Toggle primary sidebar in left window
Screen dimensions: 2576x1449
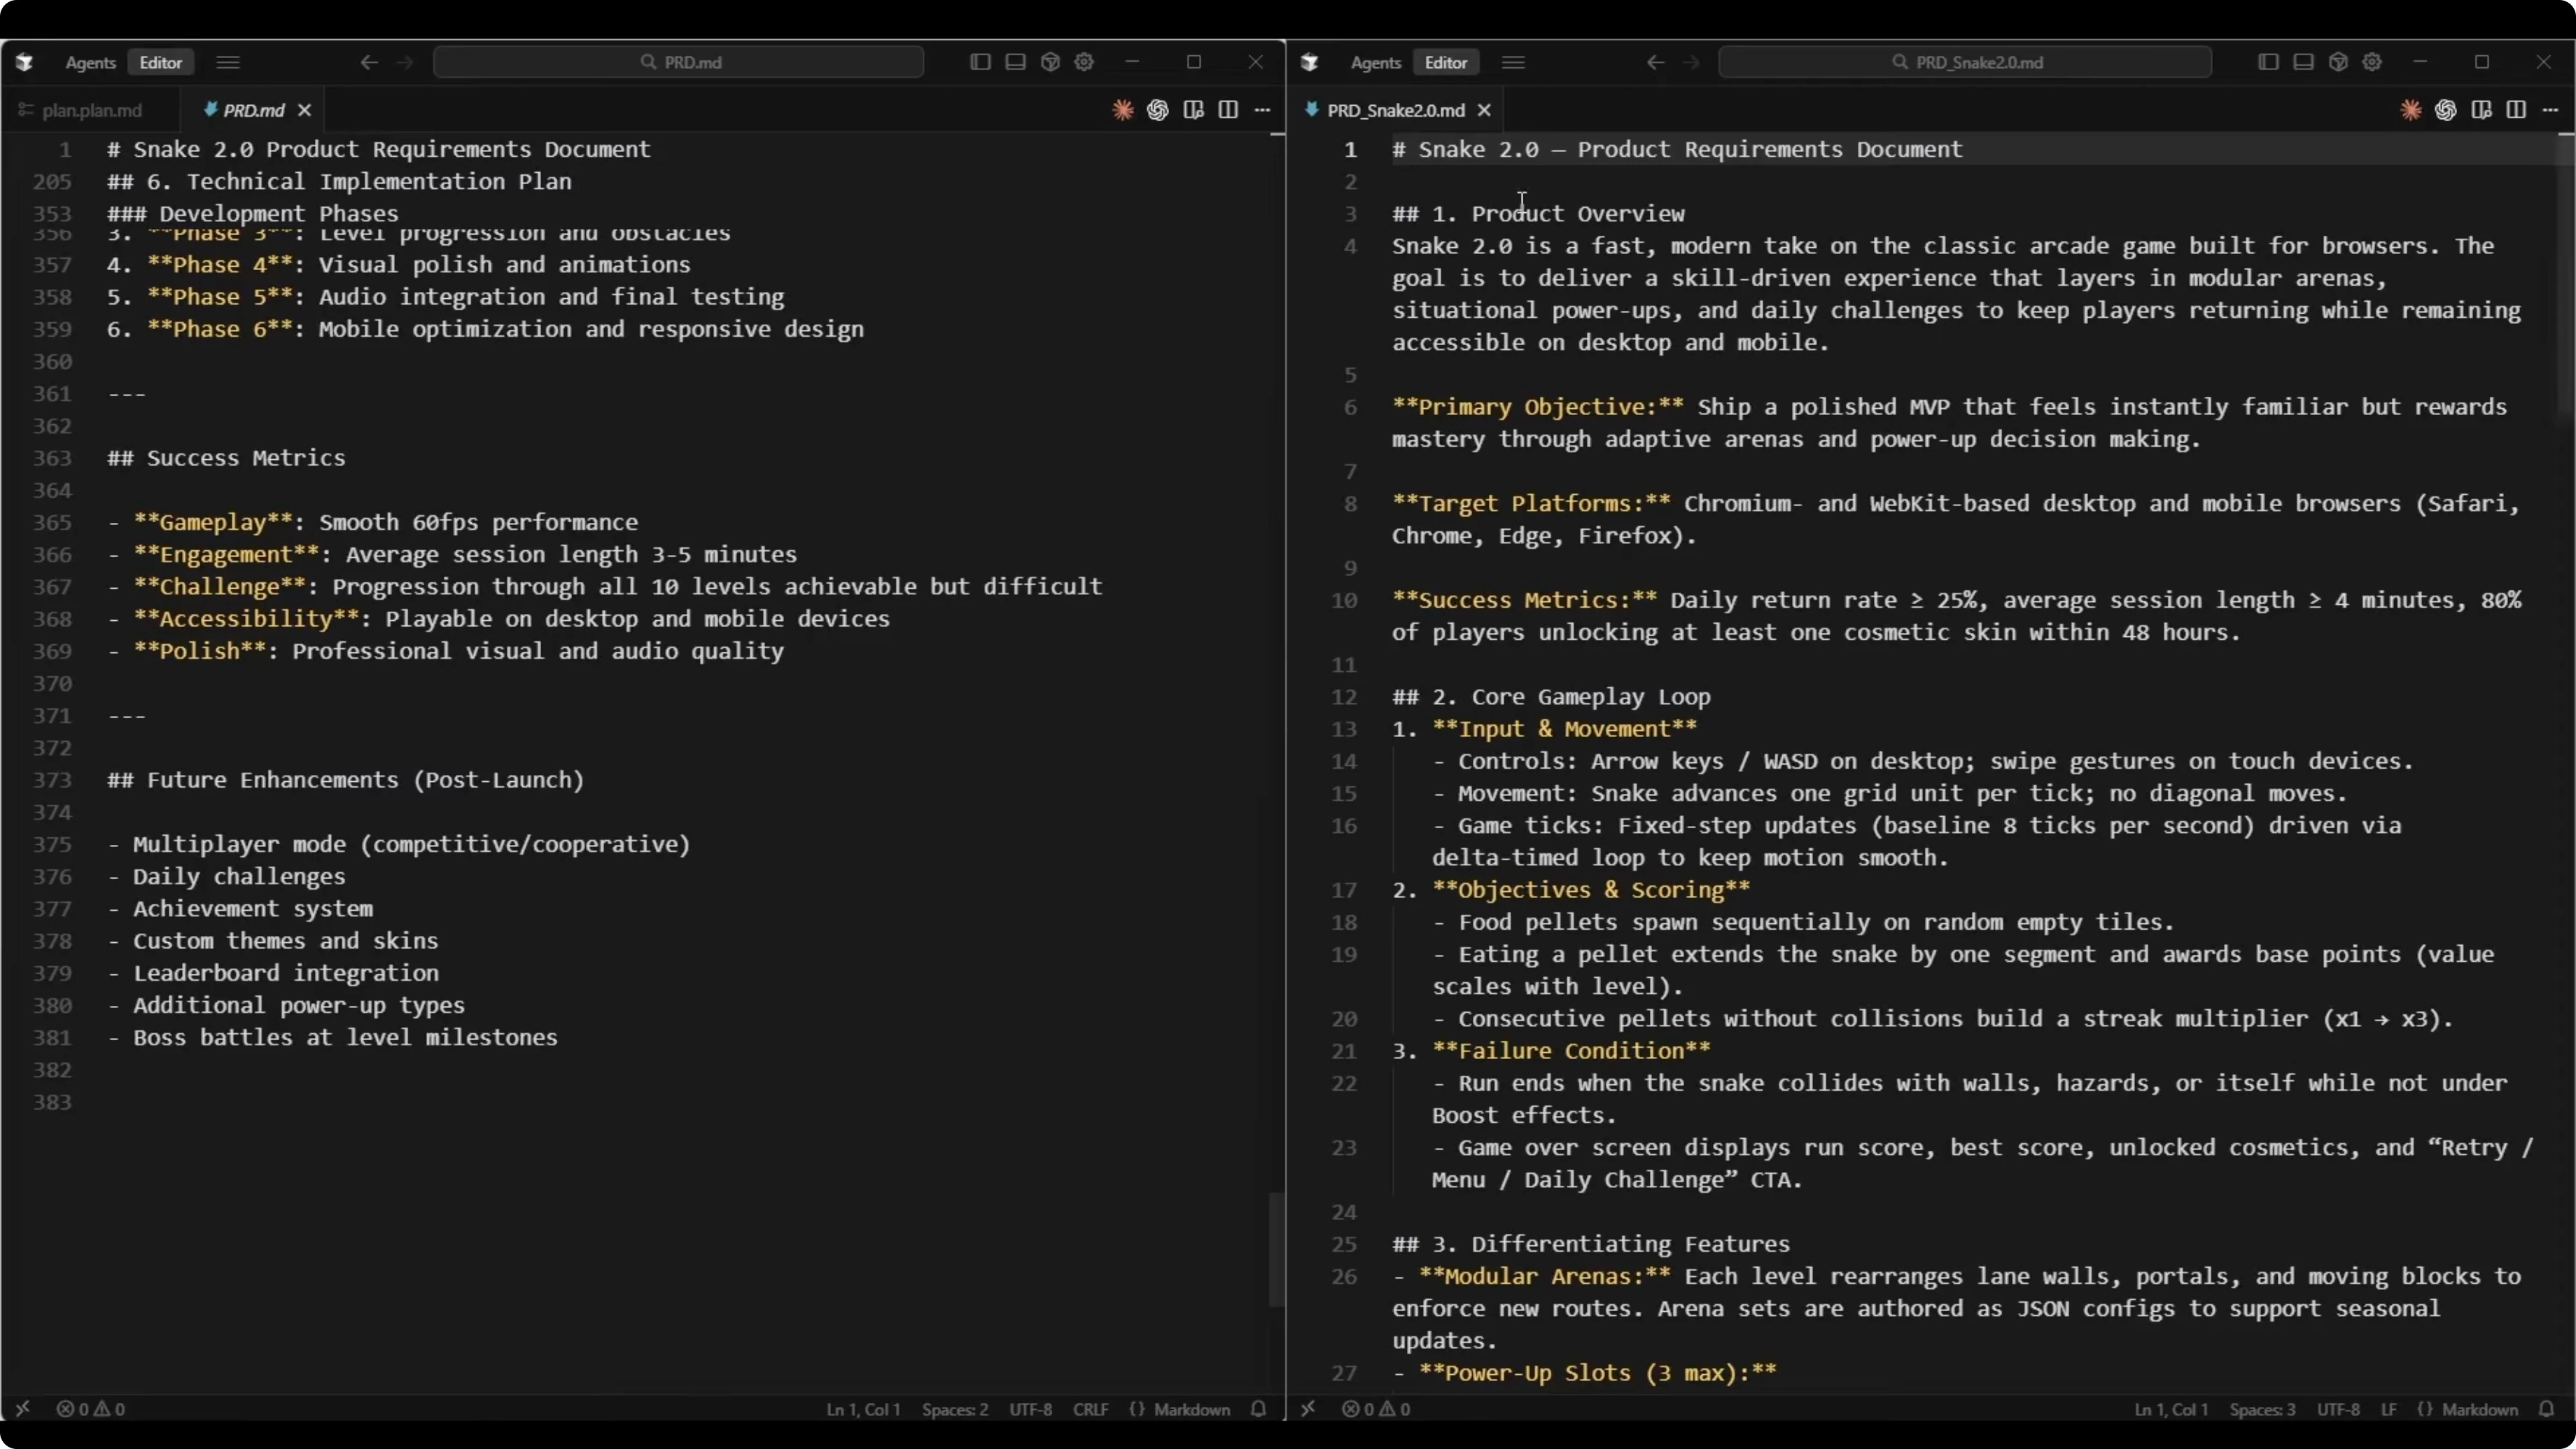tap(980, 62)
